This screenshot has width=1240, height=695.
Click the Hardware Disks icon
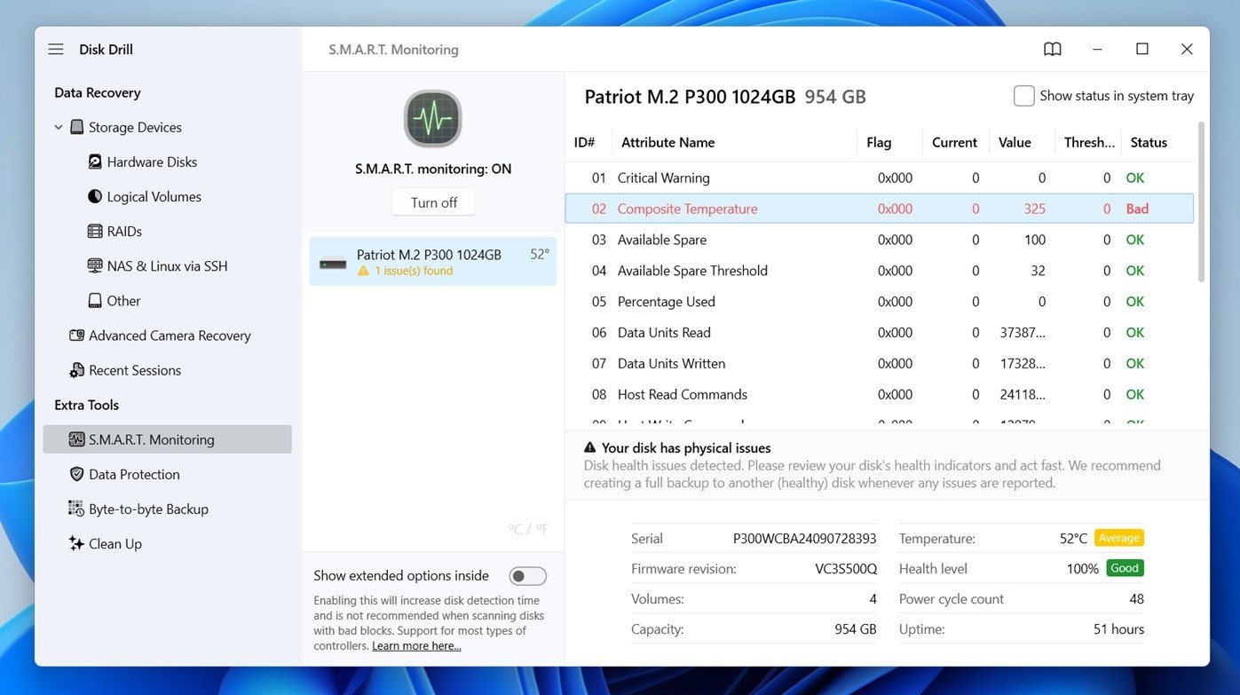(x=95, y=162)
